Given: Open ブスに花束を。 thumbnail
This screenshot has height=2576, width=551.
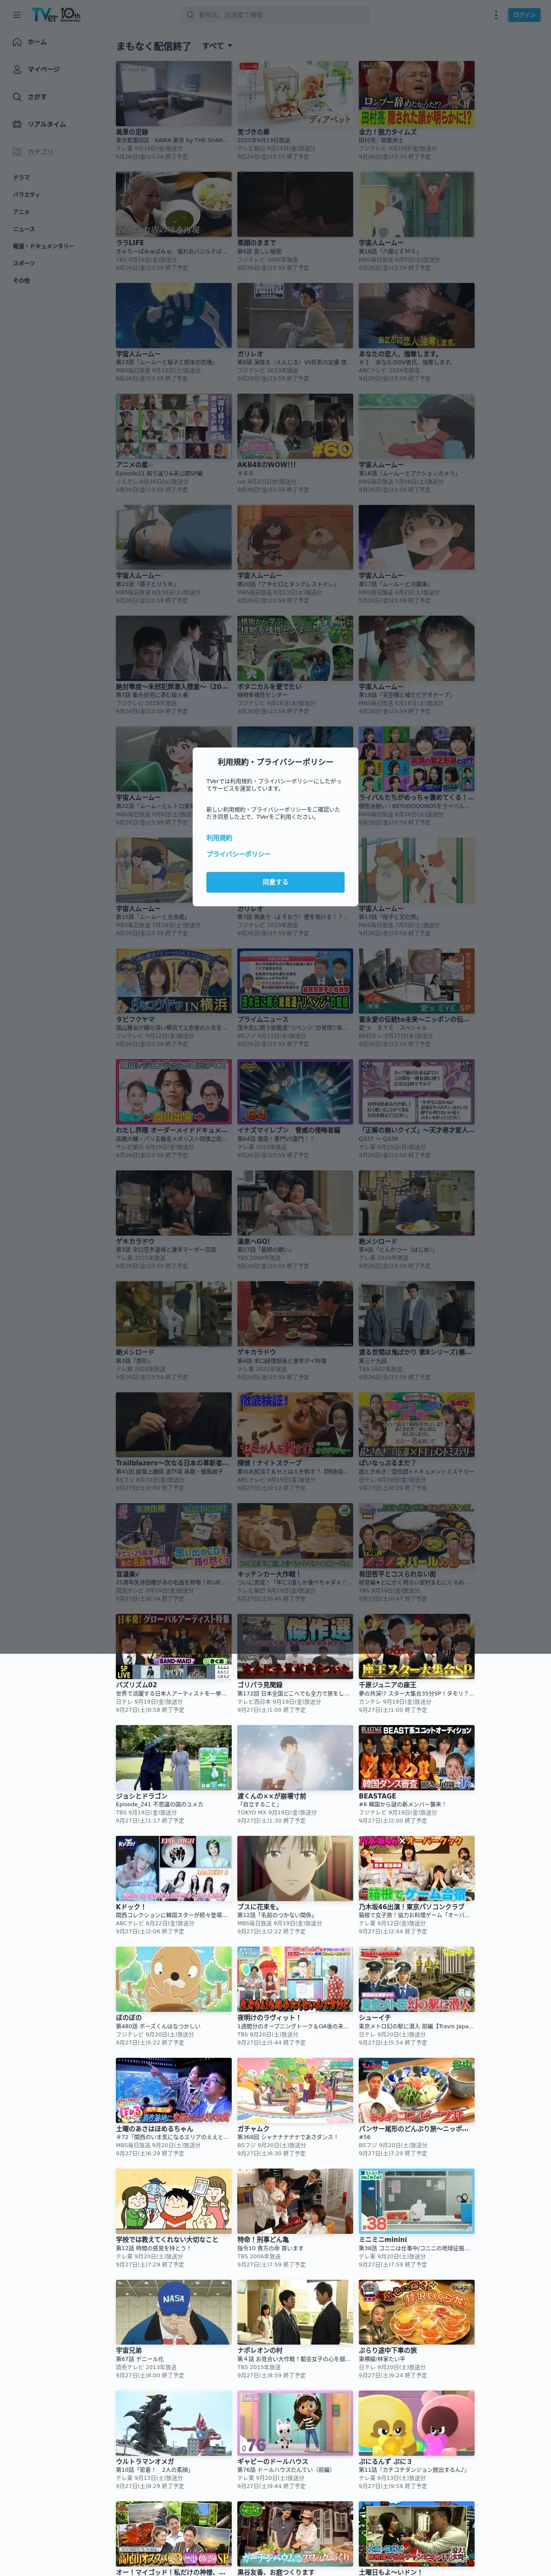Looking at the screenshot, I should coord(295,1869).
